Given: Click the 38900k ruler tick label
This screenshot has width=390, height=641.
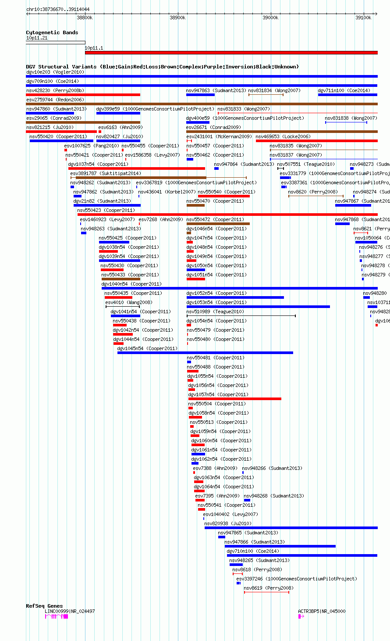Looking at the screenshot, I should 177,18.
